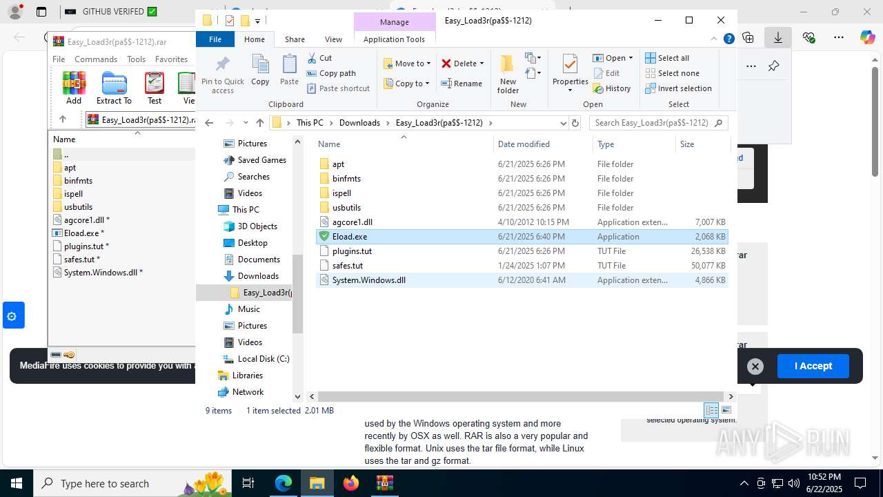Click the Copy icon in Clipboard group
The height and width of the screenshot is (497, 883).
(260, 65)
